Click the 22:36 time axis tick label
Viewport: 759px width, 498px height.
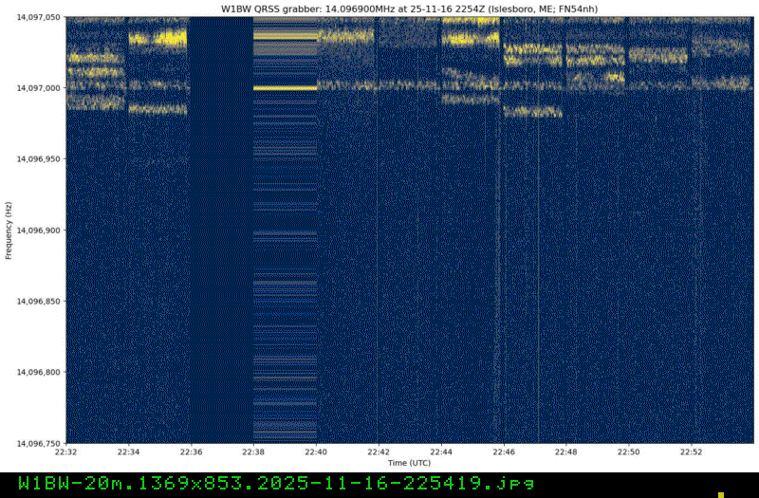191,453
